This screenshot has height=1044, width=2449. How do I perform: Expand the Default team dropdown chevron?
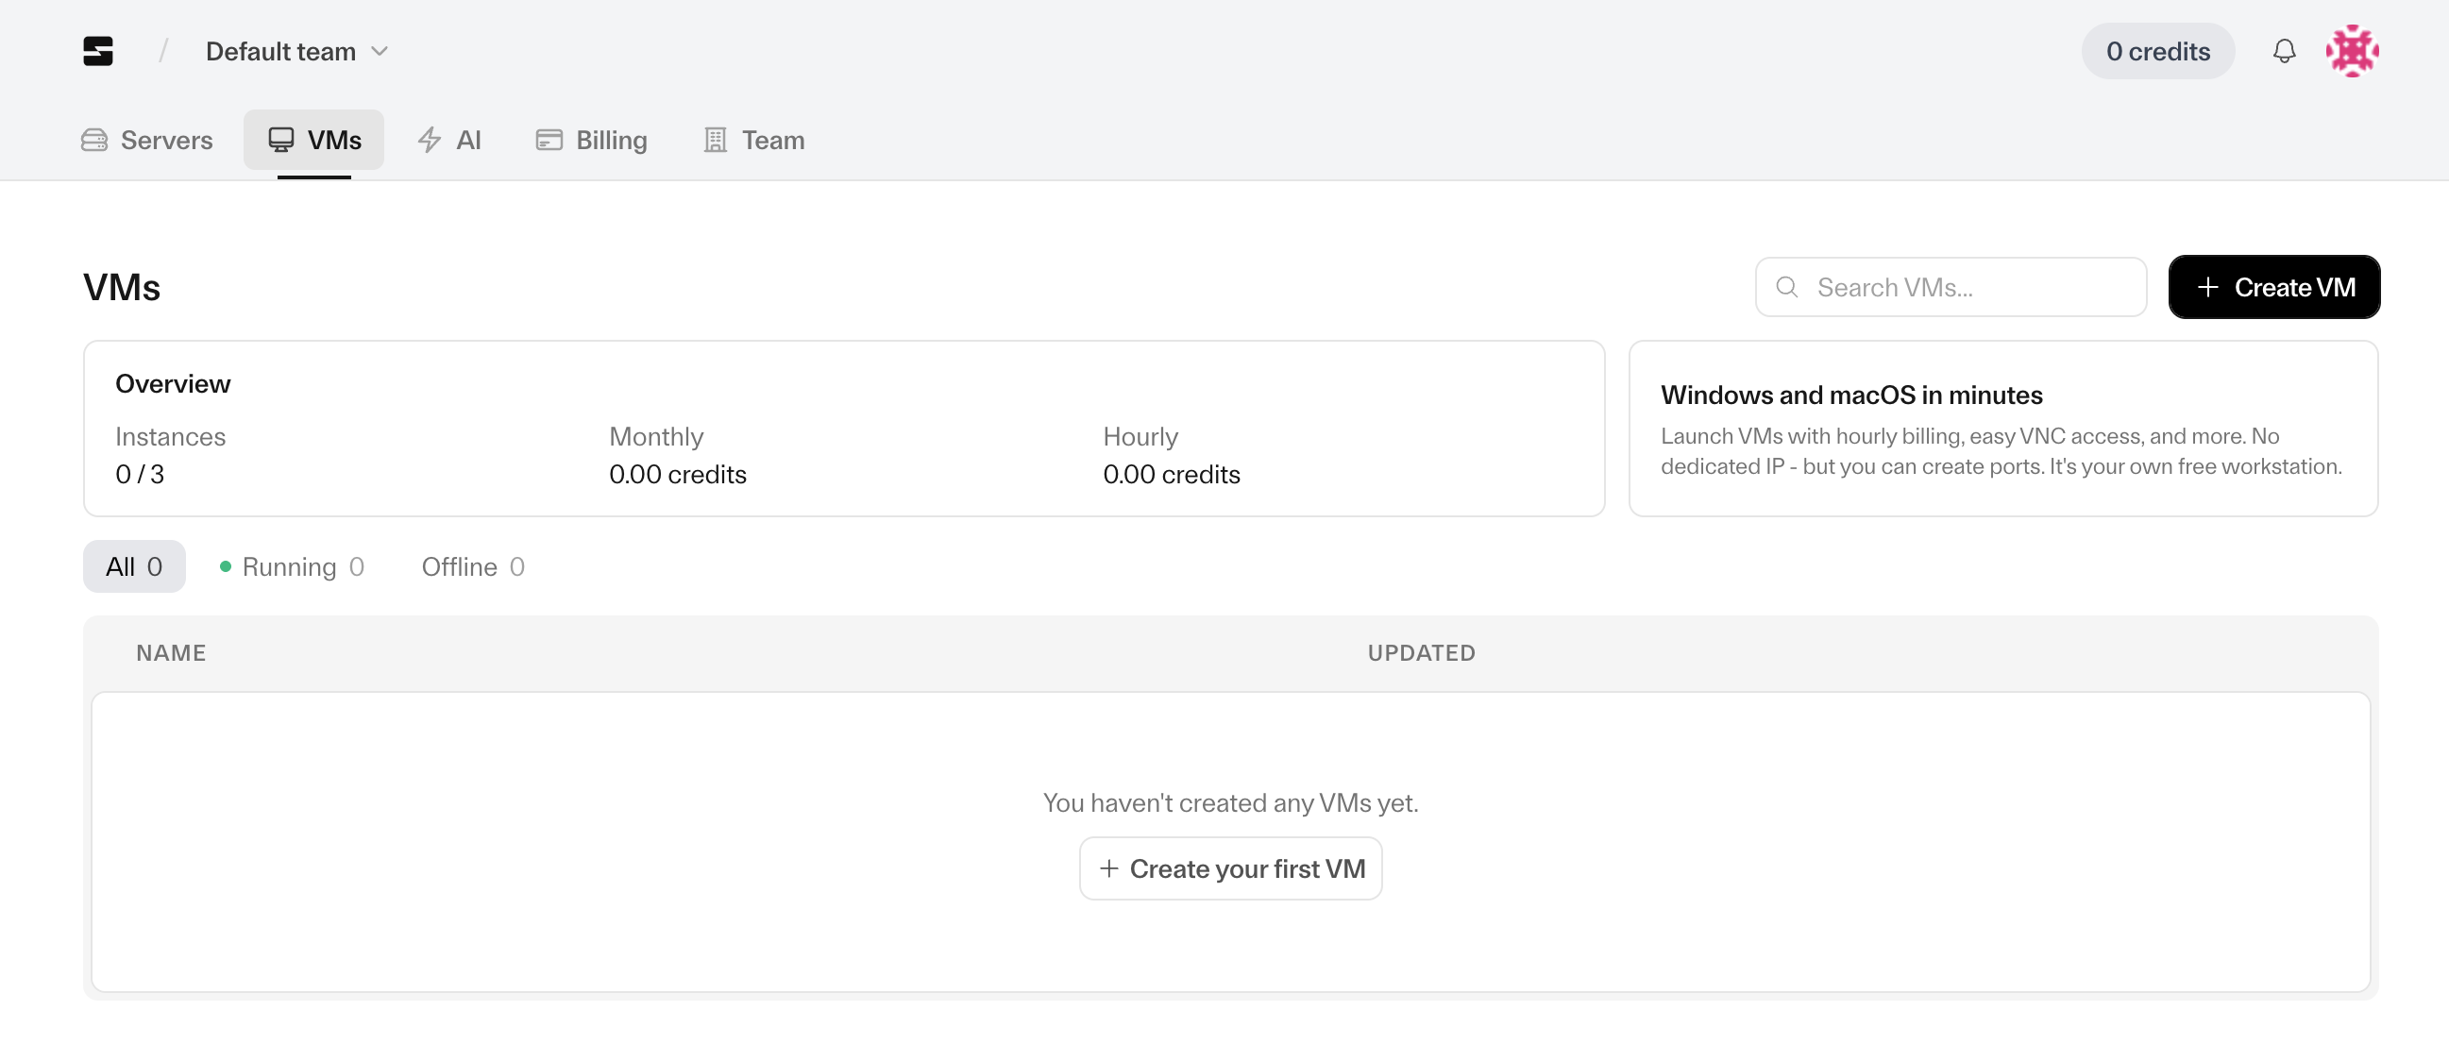(380, 51)
